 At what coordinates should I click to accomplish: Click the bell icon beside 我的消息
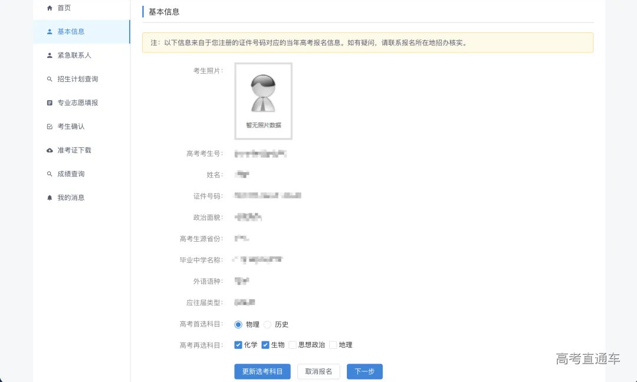49,197
